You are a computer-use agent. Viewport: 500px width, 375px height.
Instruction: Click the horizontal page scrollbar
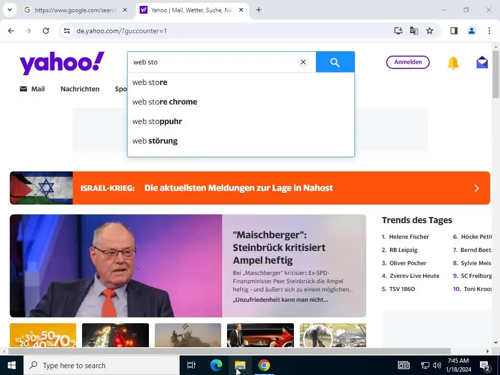coord(229,352)
